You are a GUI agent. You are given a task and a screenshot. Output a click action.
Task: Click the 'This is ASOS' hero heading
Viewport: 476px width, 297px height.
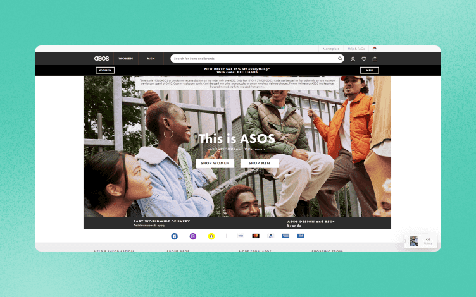point(237,138)
